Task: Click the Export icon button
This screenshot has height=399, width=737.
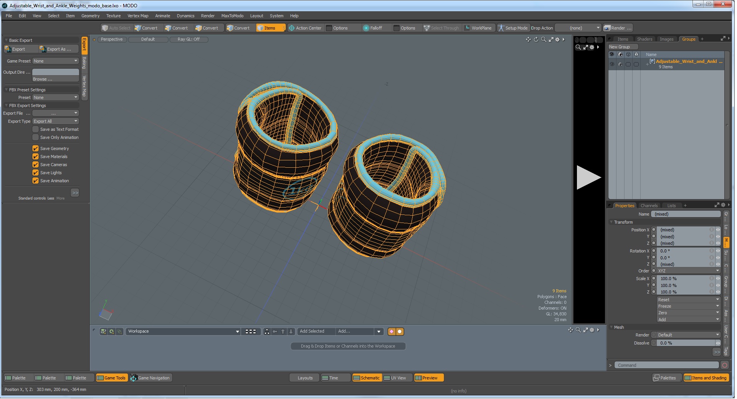Action: (x=20, y=49)
